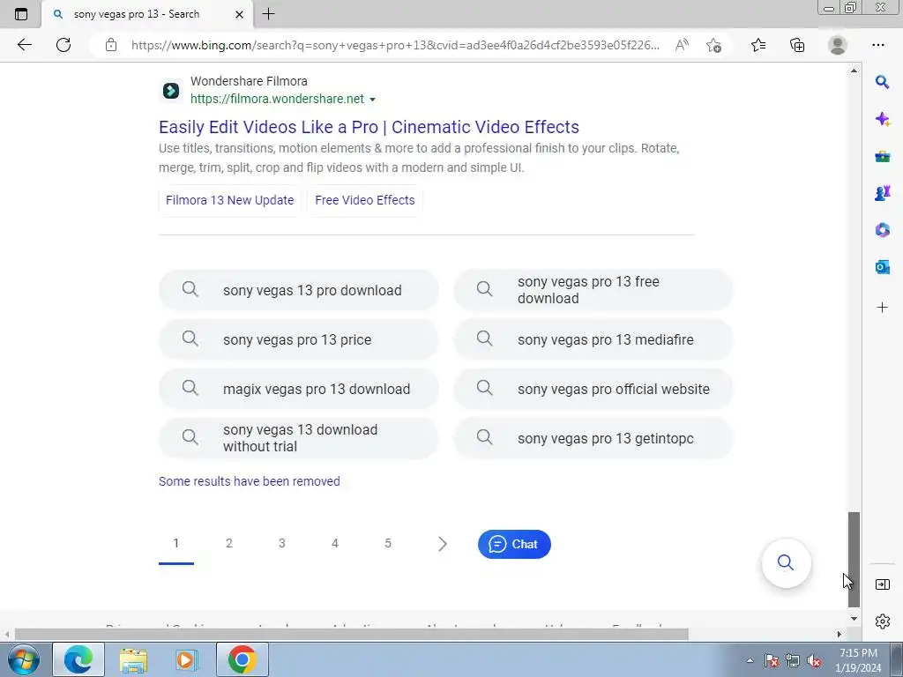Open Some results have been removed link
This screenshot has width=903, height=677.
pyautogui.click(x=250, y=481)
